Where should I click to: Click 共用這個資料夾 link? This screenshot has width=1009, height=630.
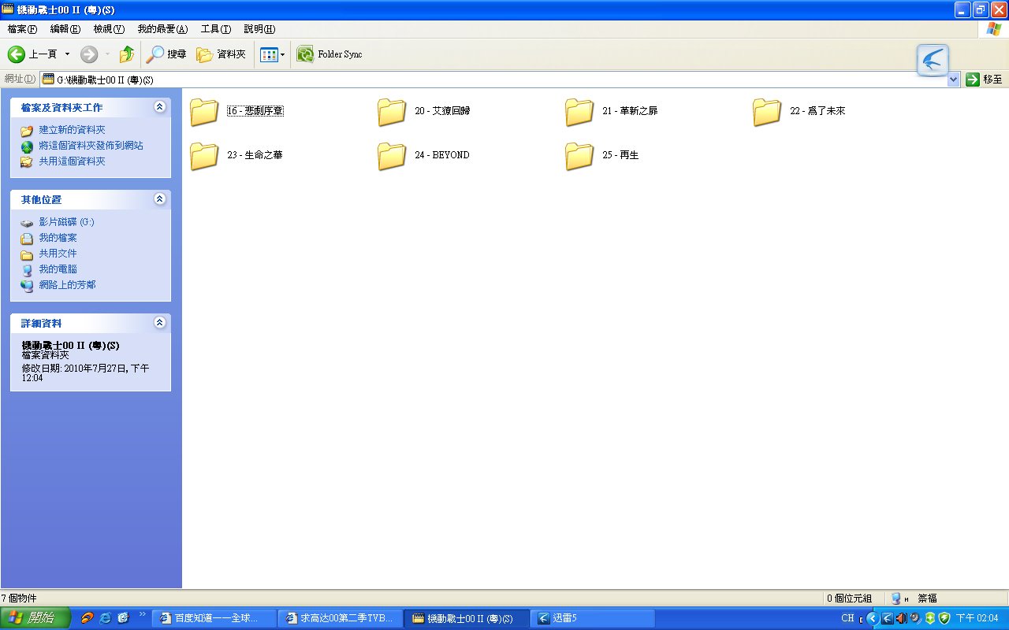(72, 161)
